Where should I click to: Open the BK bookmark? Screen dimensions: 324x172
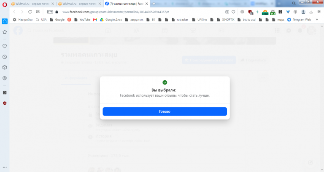tap(151, 20)
